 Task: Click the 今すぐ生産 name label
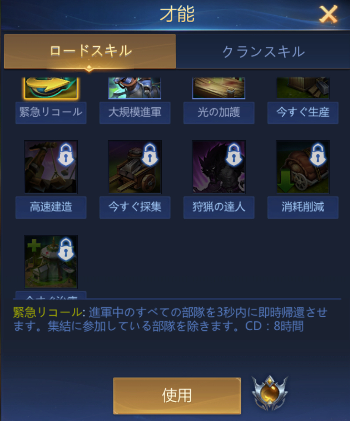[x=303, y=113]
